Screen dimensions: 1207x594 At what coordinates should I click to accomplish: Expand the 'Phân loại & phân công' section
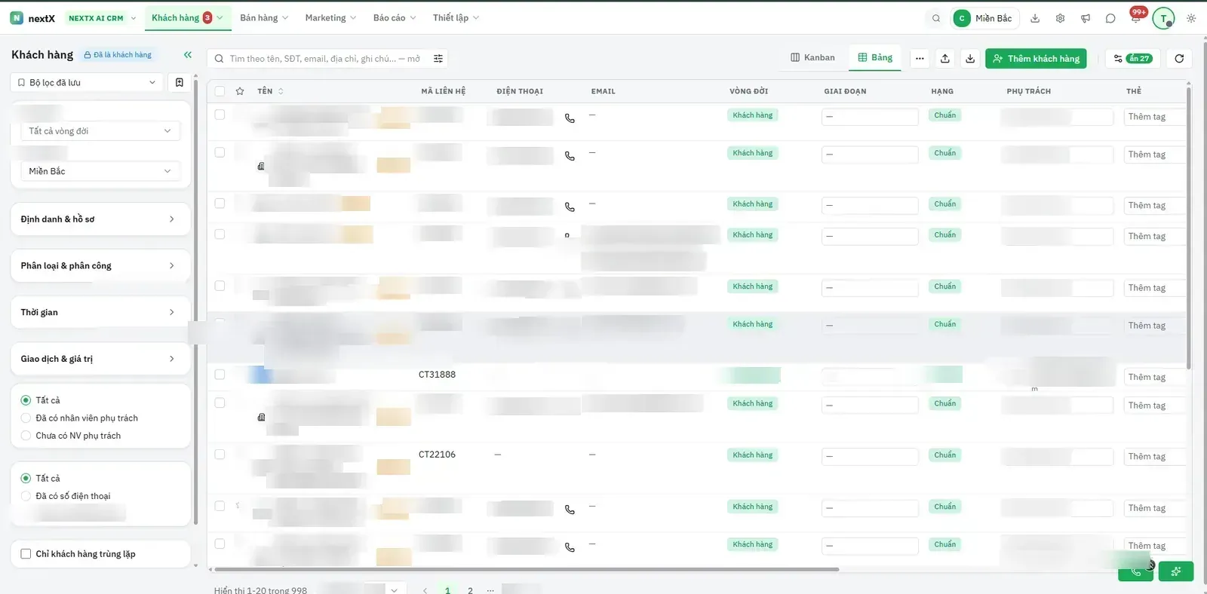click(100, 266)
